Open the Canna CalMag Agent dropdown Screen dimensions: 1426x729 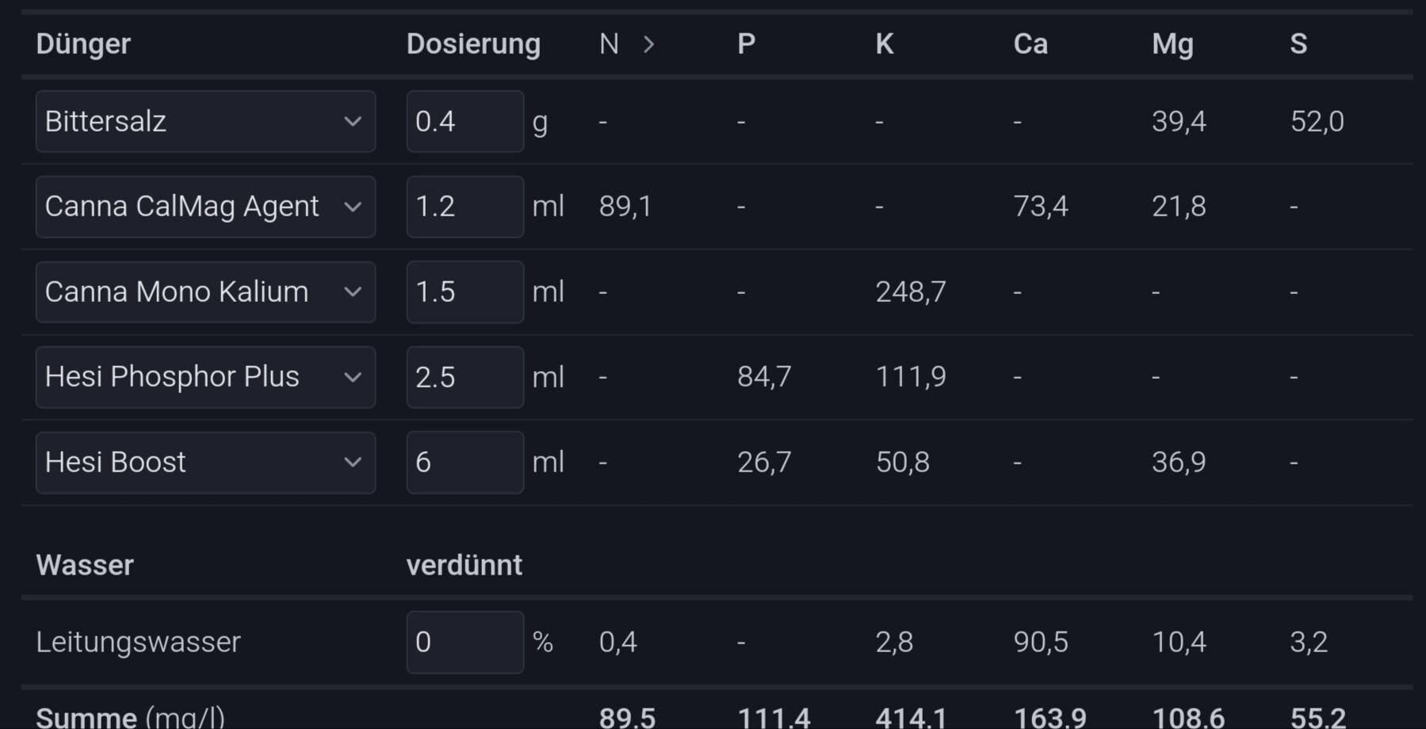(x=205, y=207)
